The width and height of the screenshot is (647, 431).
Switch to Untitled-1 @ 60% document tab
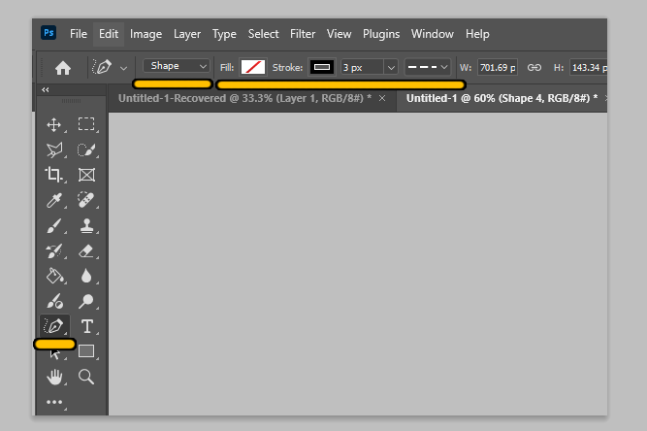click(501, 98)
